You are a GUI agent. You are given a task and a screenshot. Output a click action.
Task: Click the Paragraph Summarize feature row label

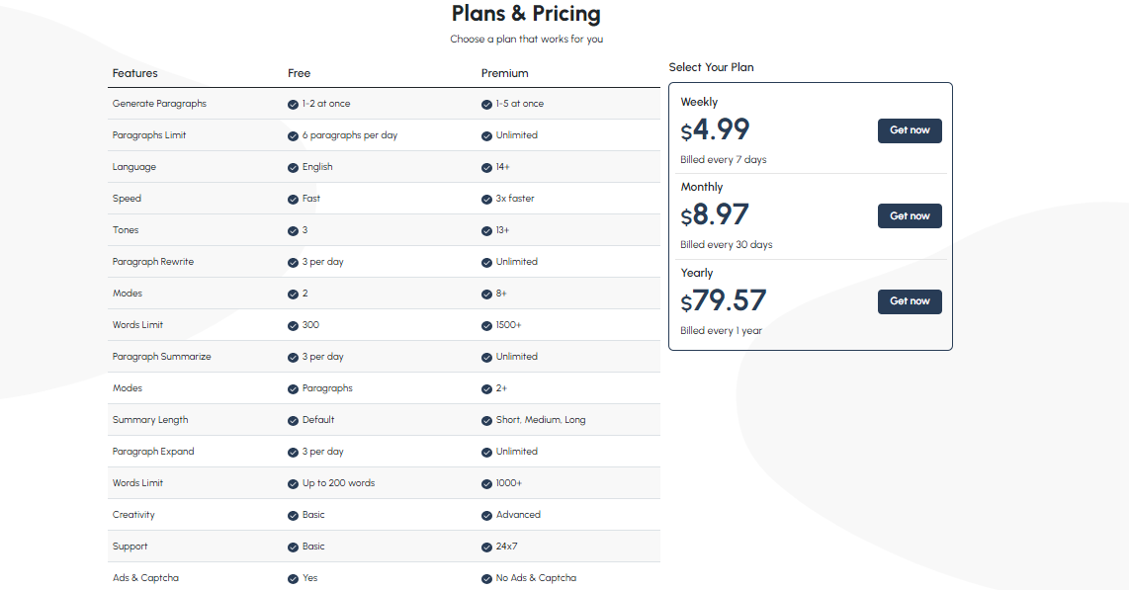coord(161,357)
